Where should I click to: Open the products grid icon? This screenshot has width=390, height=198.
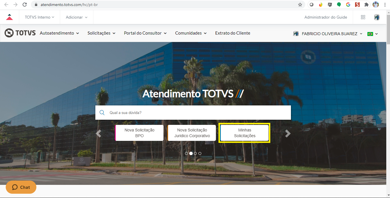pos(363,17)
